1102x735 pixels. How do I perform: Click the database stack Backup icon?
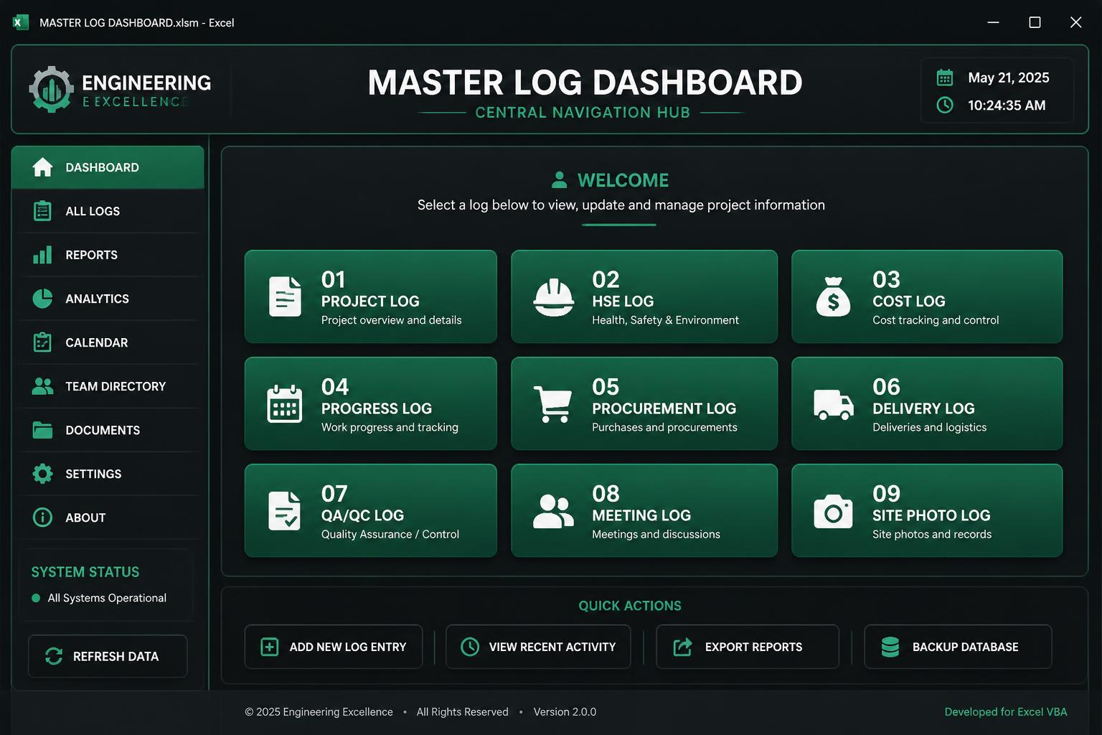(x=890, y=647)
